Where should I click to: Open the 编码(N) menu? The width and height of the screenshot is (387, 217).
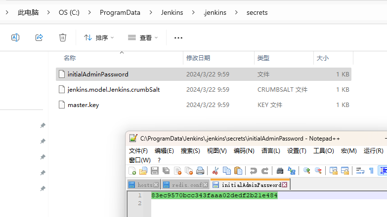tap(244, 151)
